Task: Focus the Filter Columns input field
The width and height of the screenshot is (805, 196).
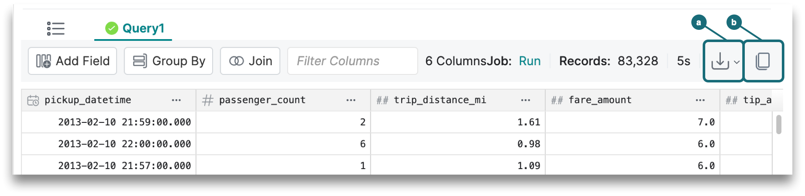Action: [352, 61]
